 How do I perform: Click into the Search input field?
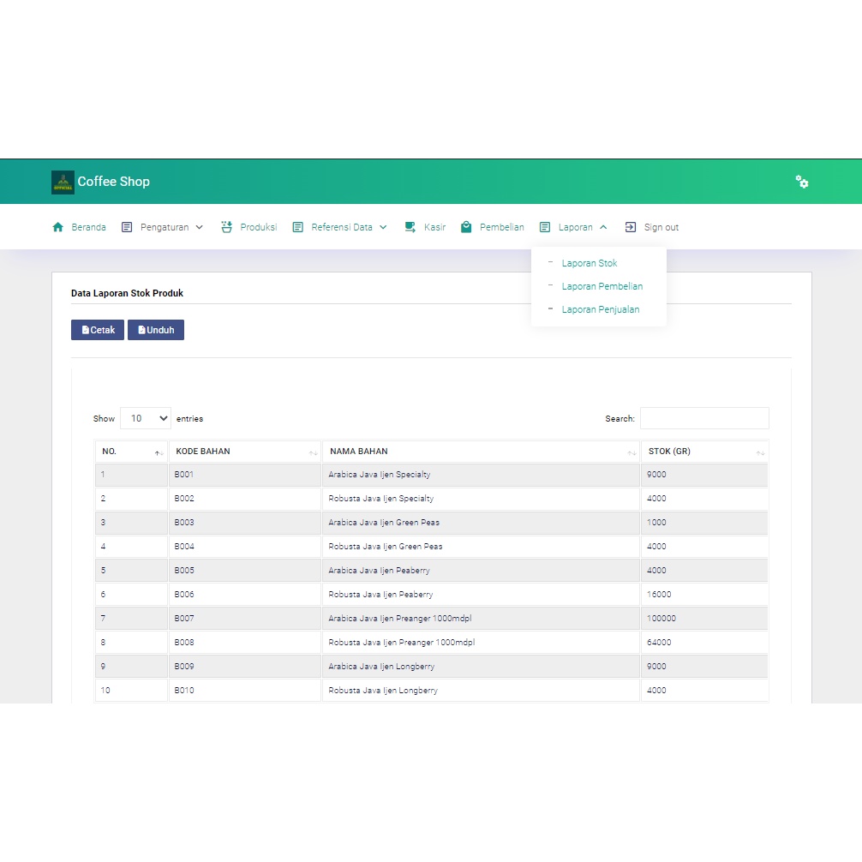(x=703, y=418)
